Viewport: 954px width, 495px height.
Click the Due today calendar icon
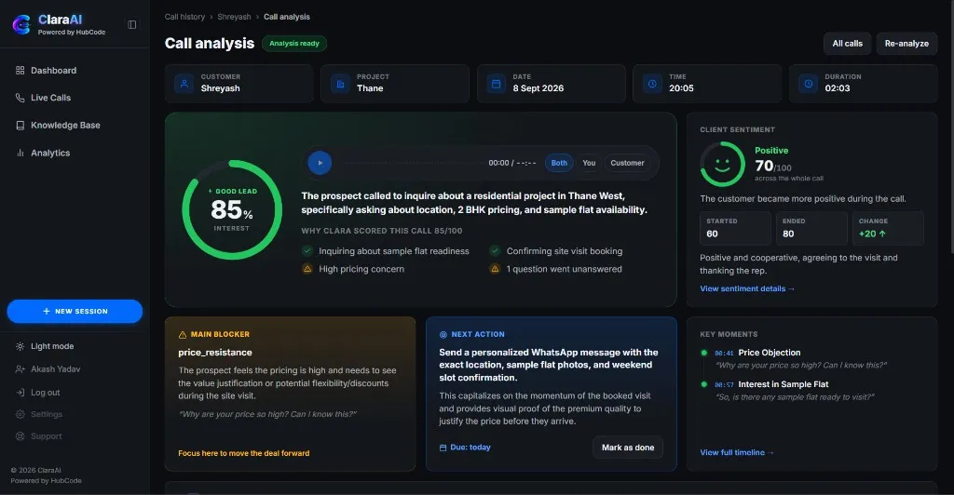[443, 448]
